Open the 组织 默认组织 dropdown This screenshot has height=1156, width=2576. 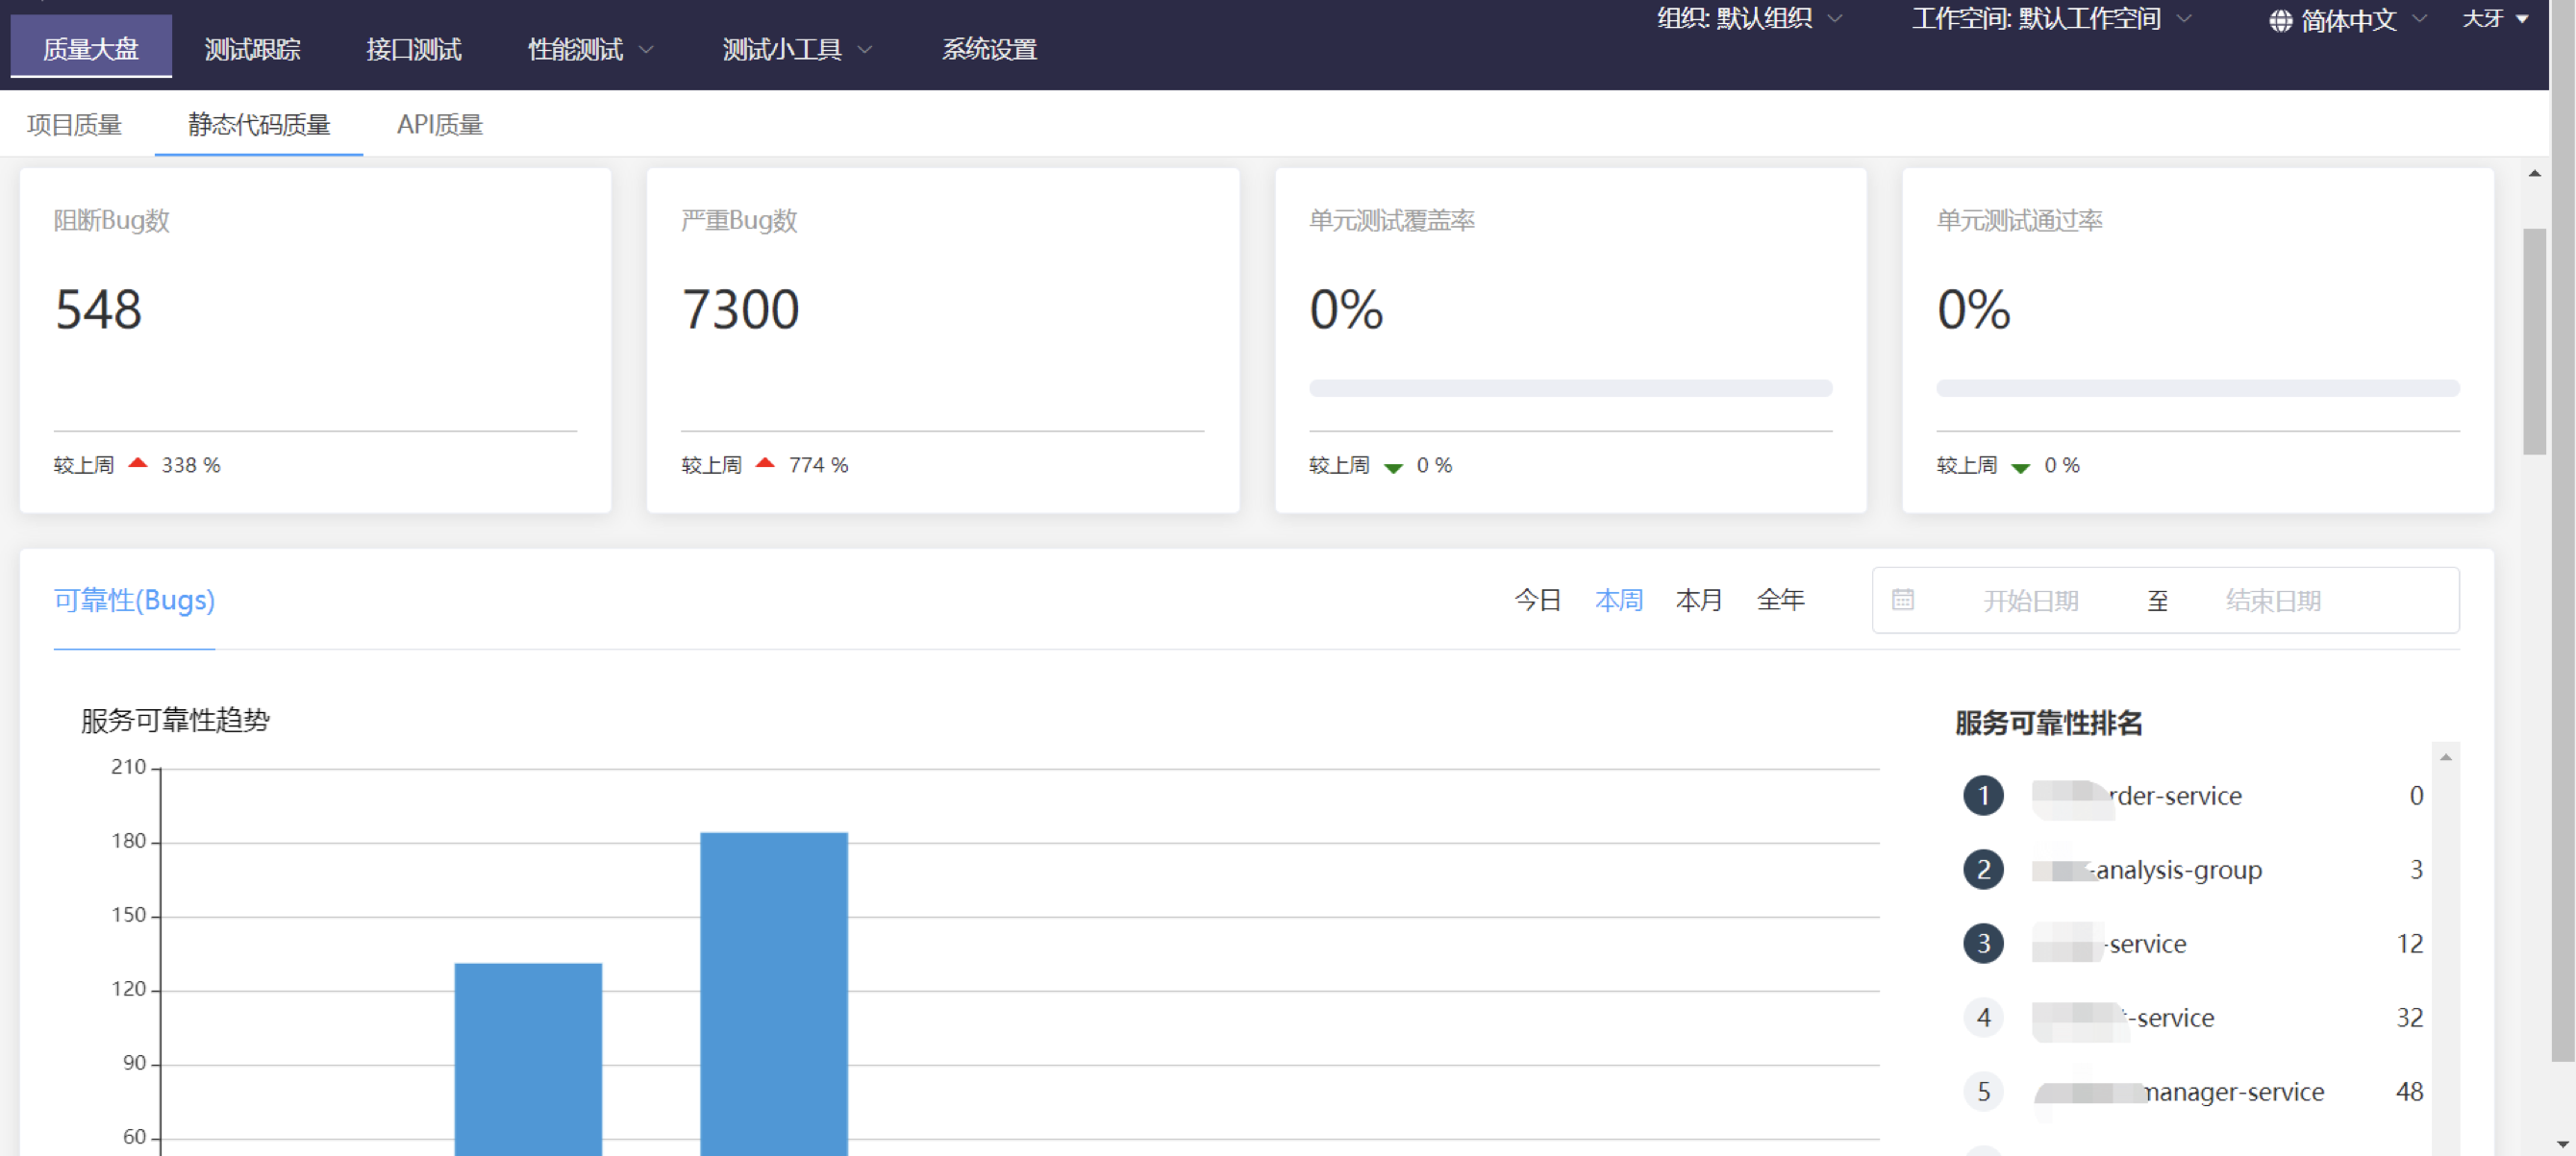point(1748,19)
